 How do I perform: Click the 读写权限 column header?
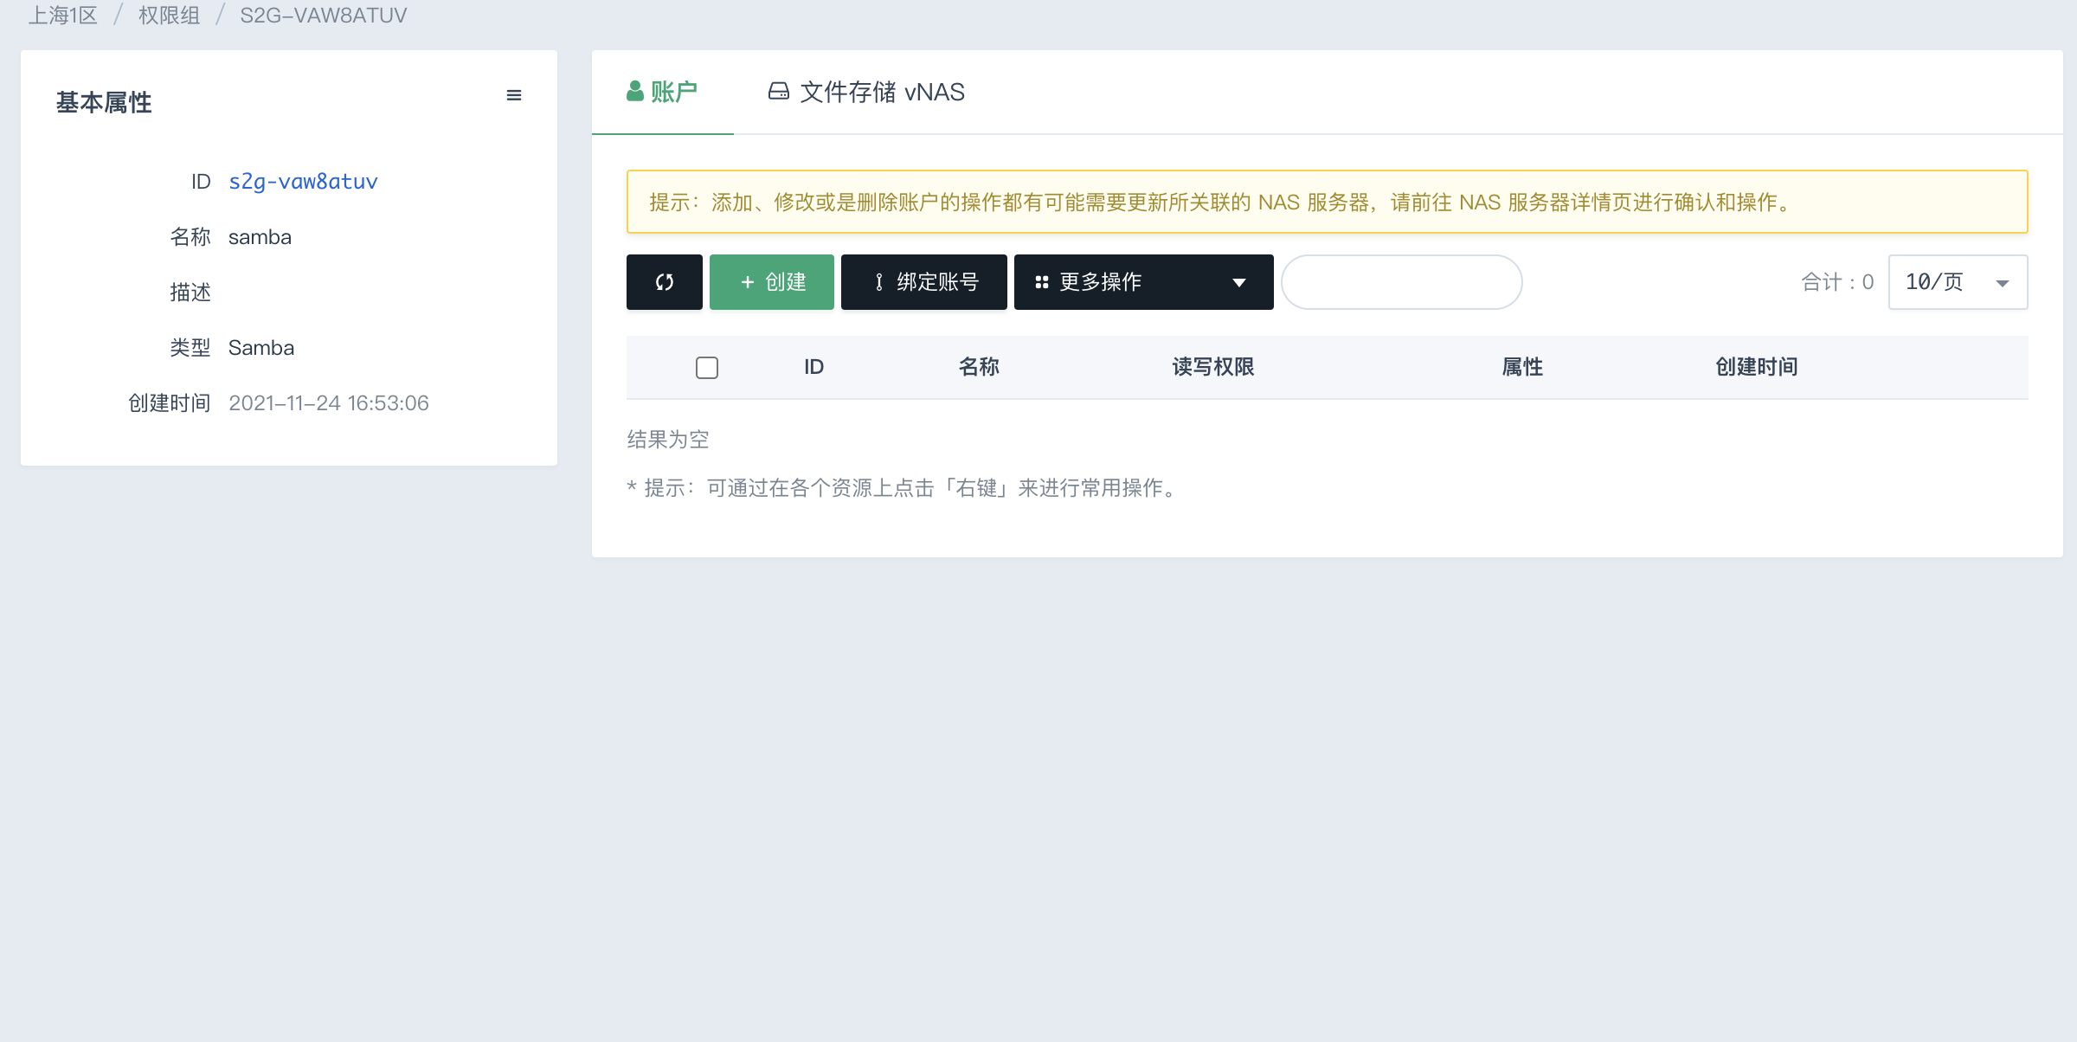coord(1212,367)
